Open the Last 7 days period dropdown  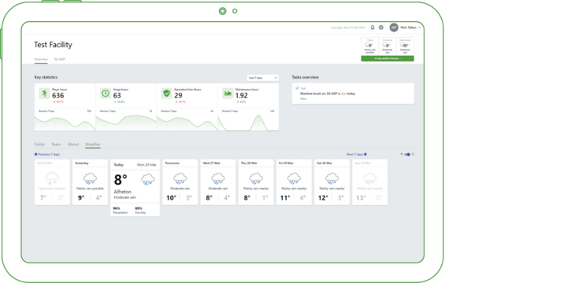click(x=263, y=78)
